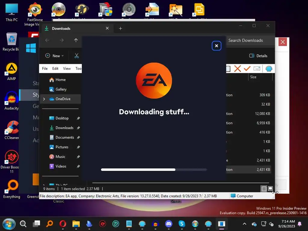Viewport: 308px width, 231px height.
Task: Click the EA logo in installer
Action: coord(154,81)
